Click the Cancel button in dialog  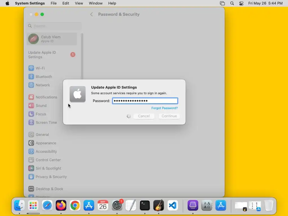coord(144,116)
